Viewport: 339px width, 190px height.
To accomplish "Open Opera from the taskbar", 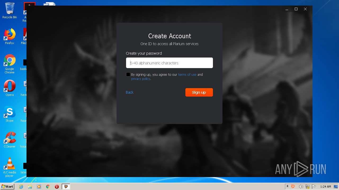I will [57, 187].
